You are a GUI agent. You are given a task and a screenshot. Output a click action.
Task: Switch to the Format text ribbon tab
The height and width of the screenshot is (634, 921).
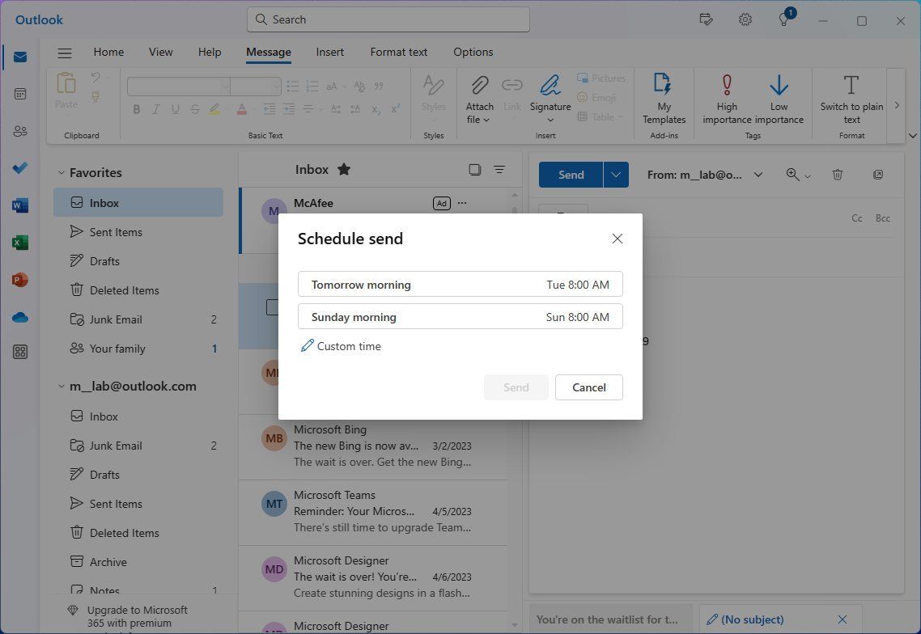point(398,51)
